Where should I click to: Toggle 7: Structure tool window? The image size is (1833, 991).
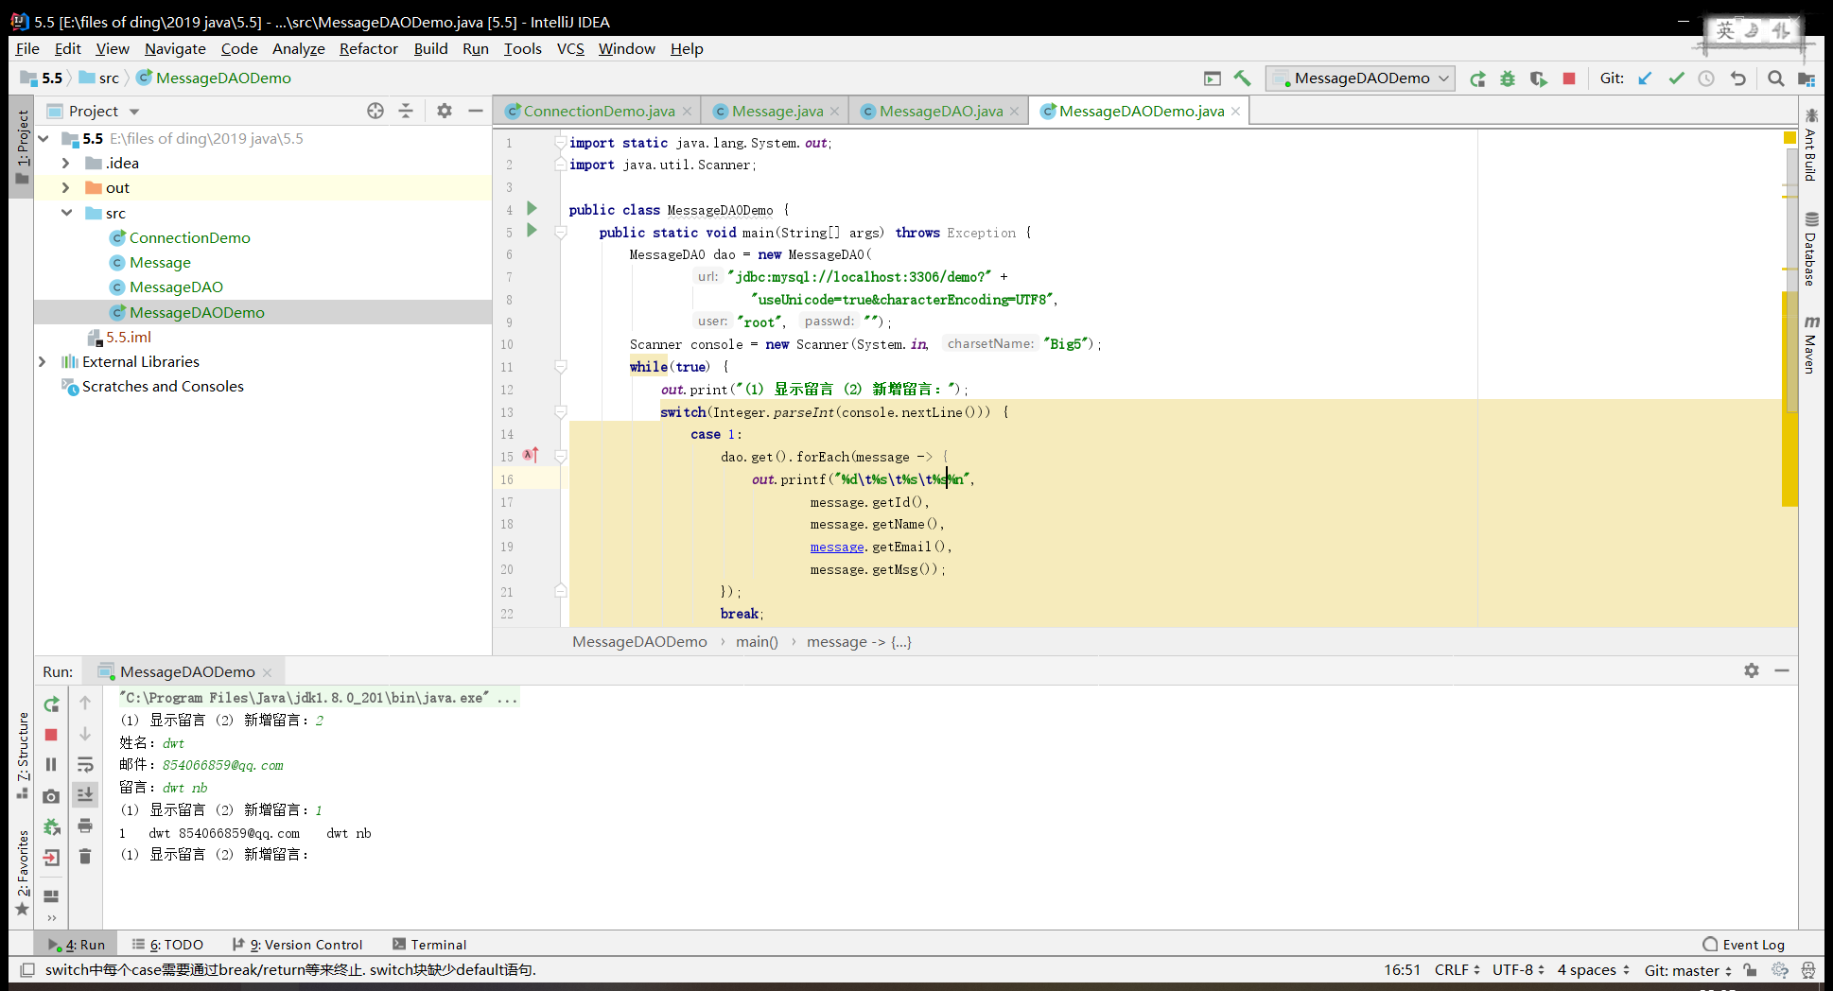(23, 756)
